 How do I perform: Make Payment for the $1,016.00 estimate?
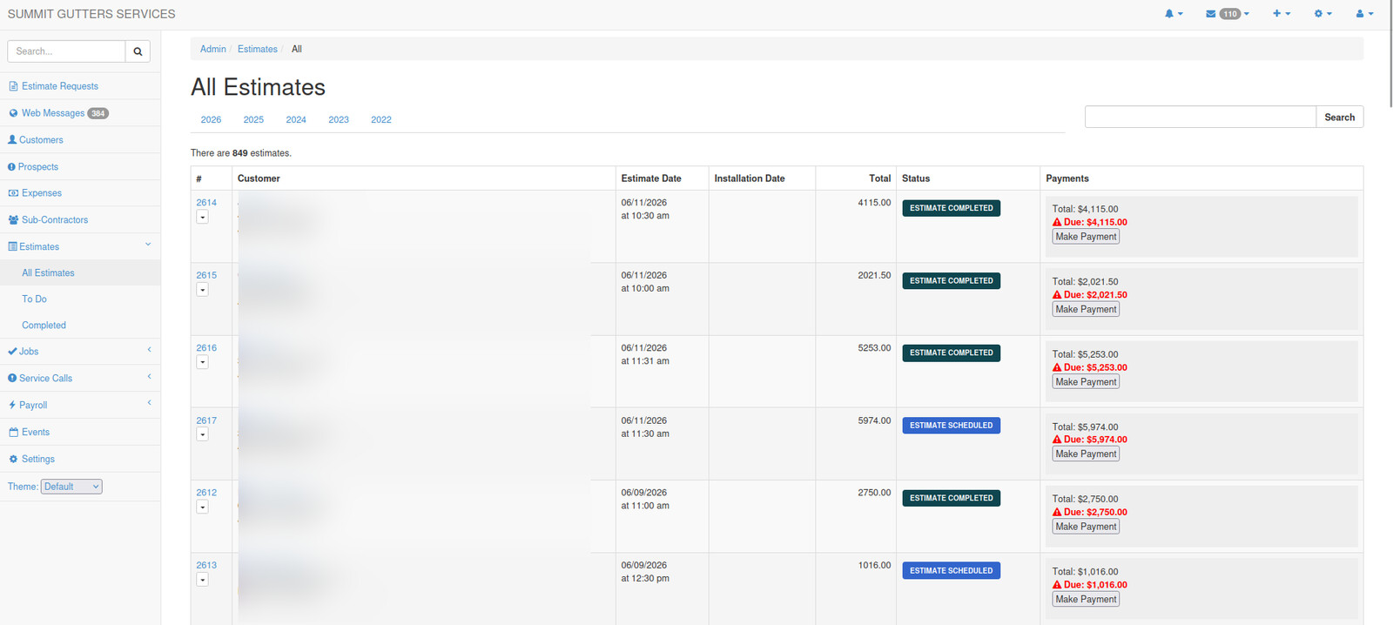(x=1086, y=600)
